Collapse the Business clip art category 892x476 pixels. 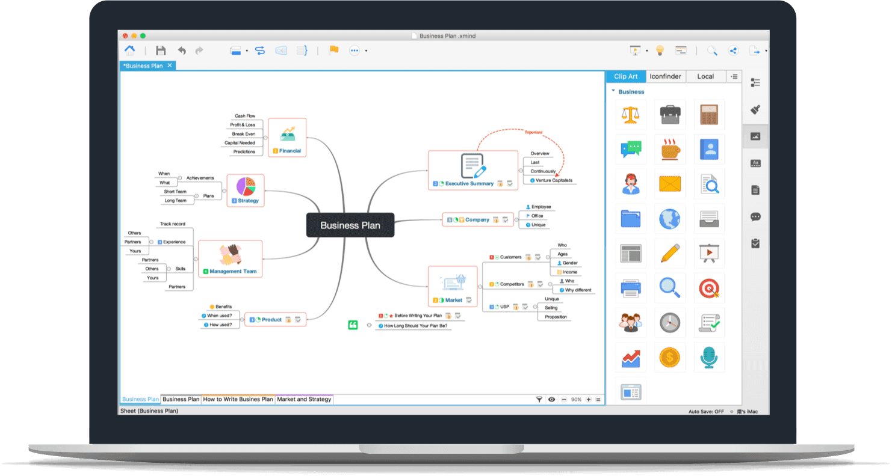pyautogui.click(x=613, y=91)
